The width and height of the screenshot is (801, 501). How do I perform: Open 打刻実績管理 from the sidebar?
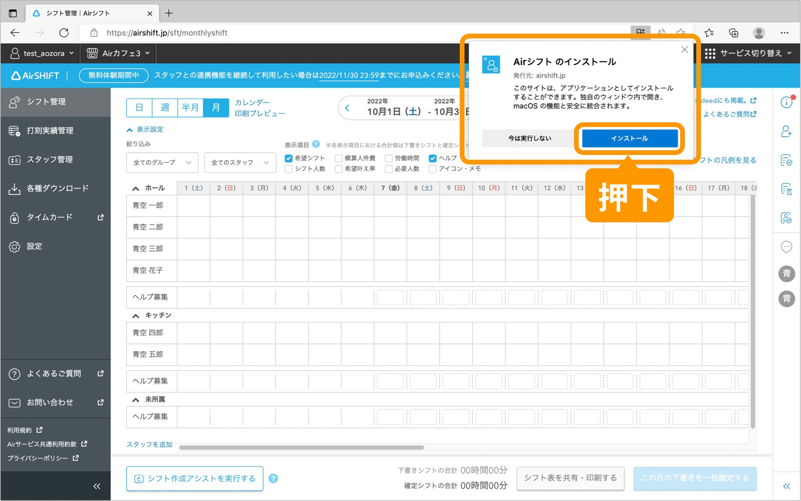pyautogui.click(x=50, y=130)
